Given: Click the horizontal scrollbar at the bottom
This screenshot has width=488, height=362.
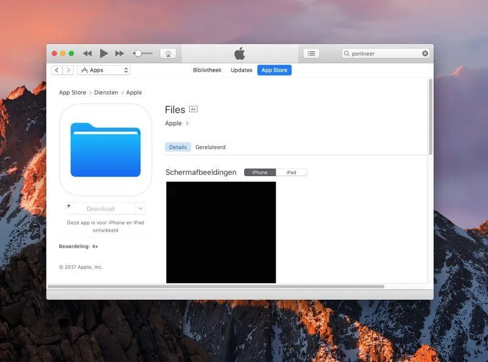Looking at the screenshot, I should tap(216, 286).
